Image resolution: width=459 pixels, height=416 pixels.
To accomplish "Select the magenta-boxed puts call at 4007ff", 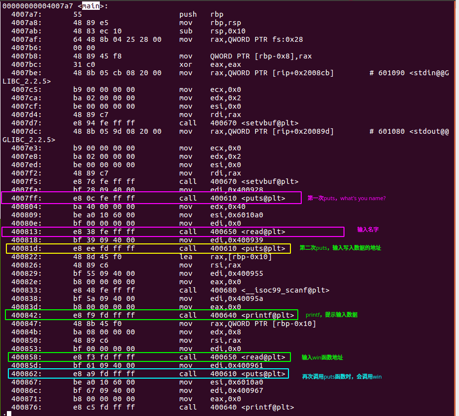I will pos(151,198).
